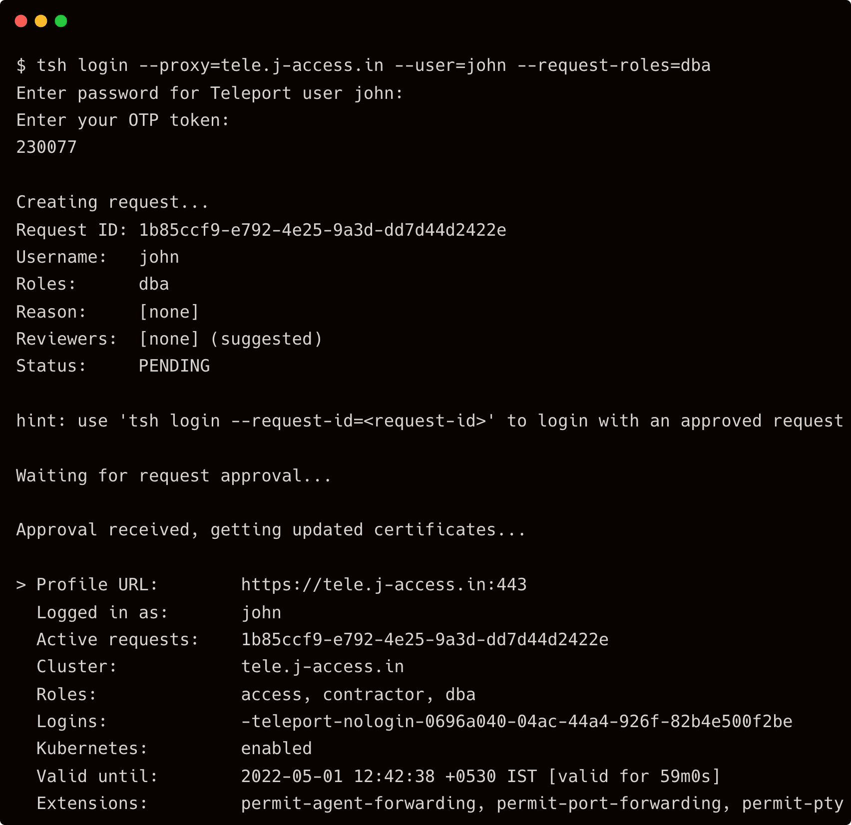Click the '--request-roles=dba' flag text
Screen dimensions: 851x825
pyautogui.click(x=614, y=65)
